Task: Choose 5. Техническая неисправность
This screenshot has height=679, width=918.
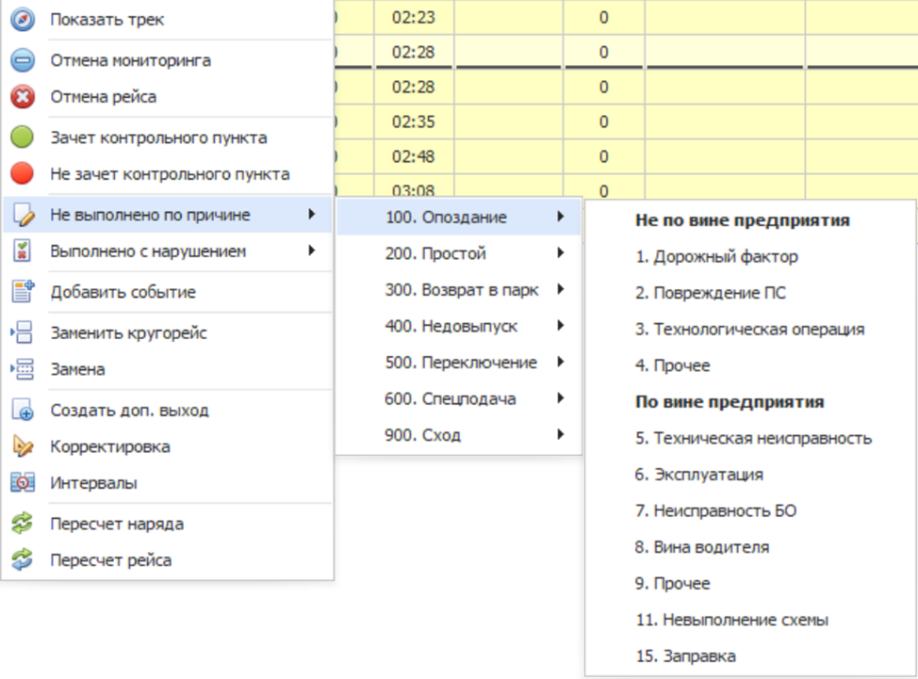Action: (753, 439)
